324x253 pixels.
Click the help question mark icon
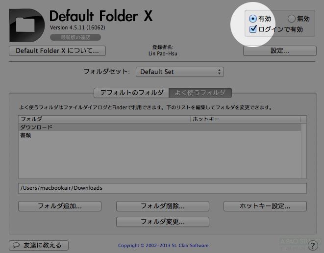click(313, 245)
